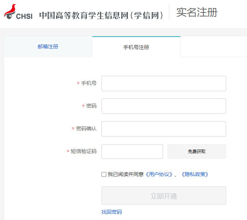
Task: Click the 我已阅读并同意 checkbox label text
Action: click(126, 174)
